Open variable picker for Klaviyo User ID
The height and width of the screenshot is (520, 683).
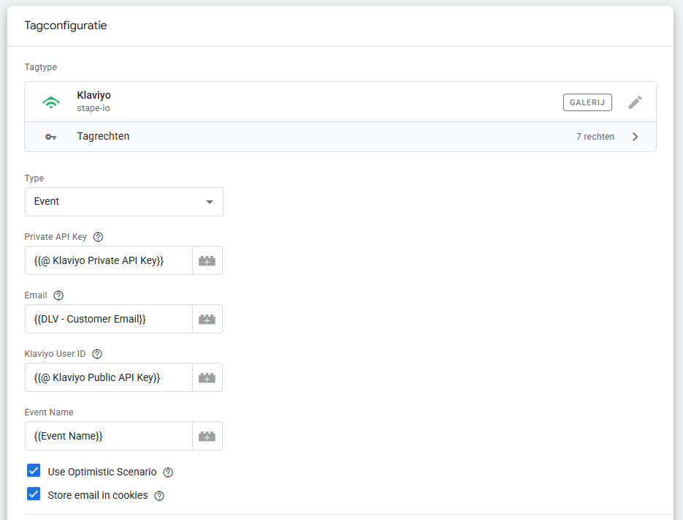(x=207, y=377)
